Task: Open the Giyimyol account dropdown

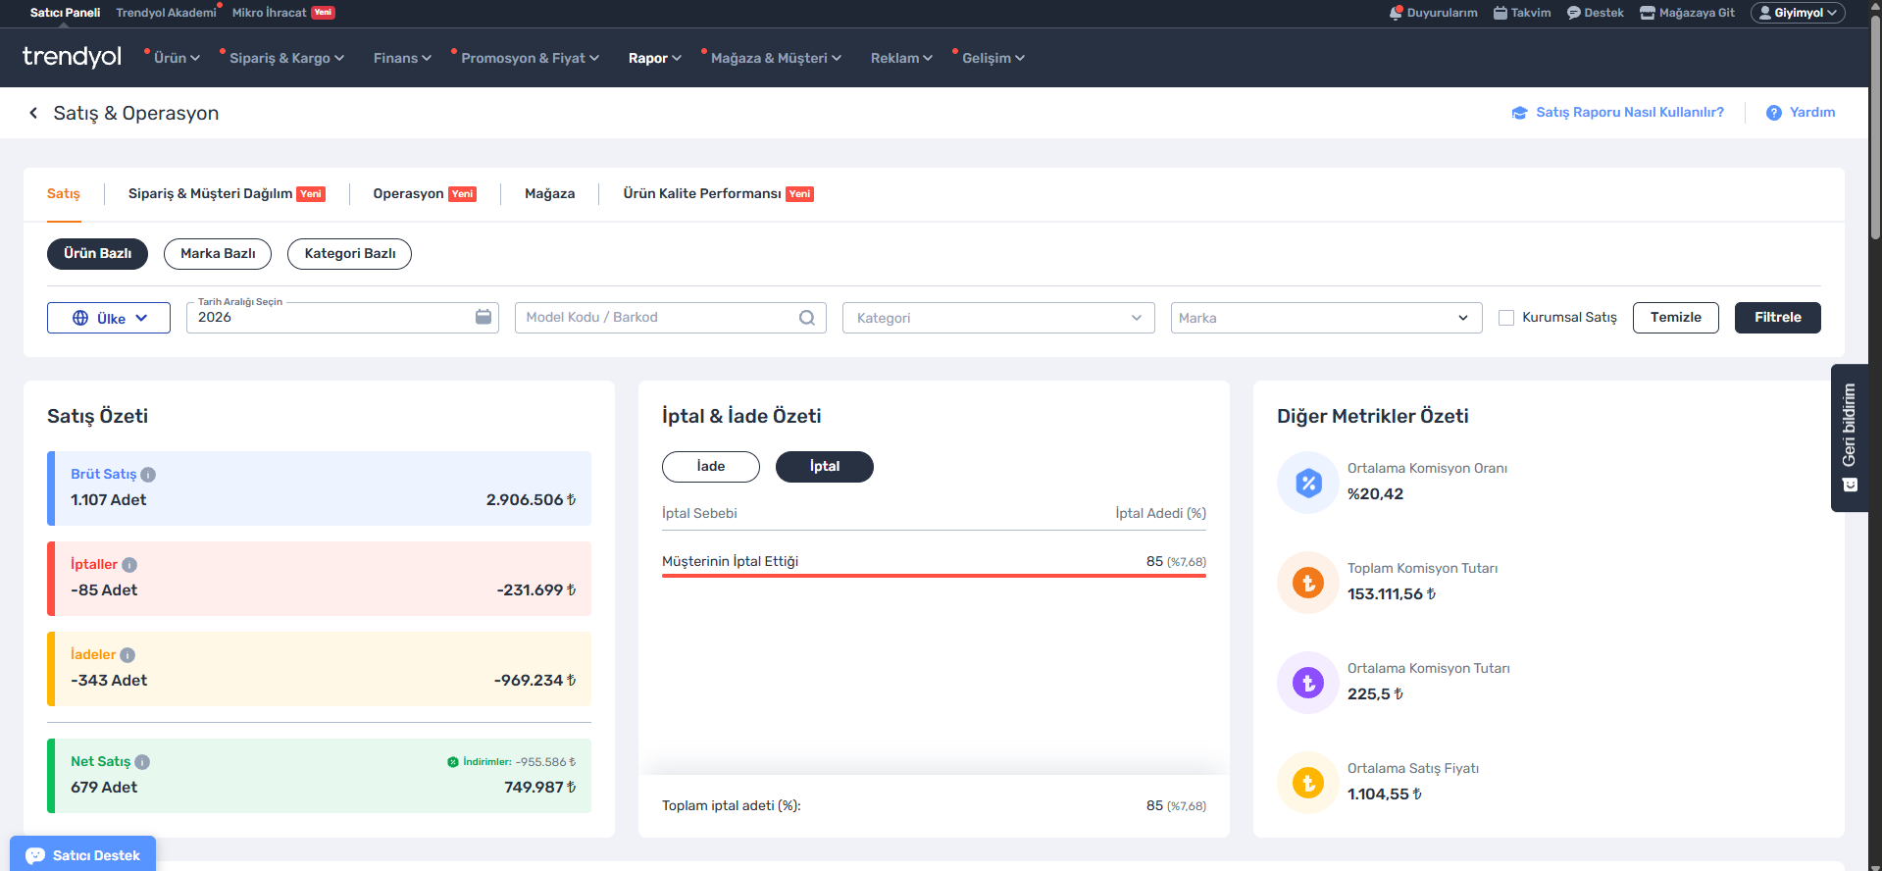Action: tap(1798, 13)
